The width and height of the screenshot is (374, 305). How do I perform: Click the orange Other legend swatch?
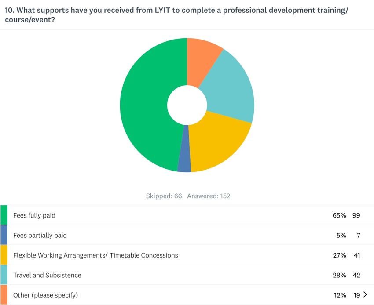(x=4, y=295)
